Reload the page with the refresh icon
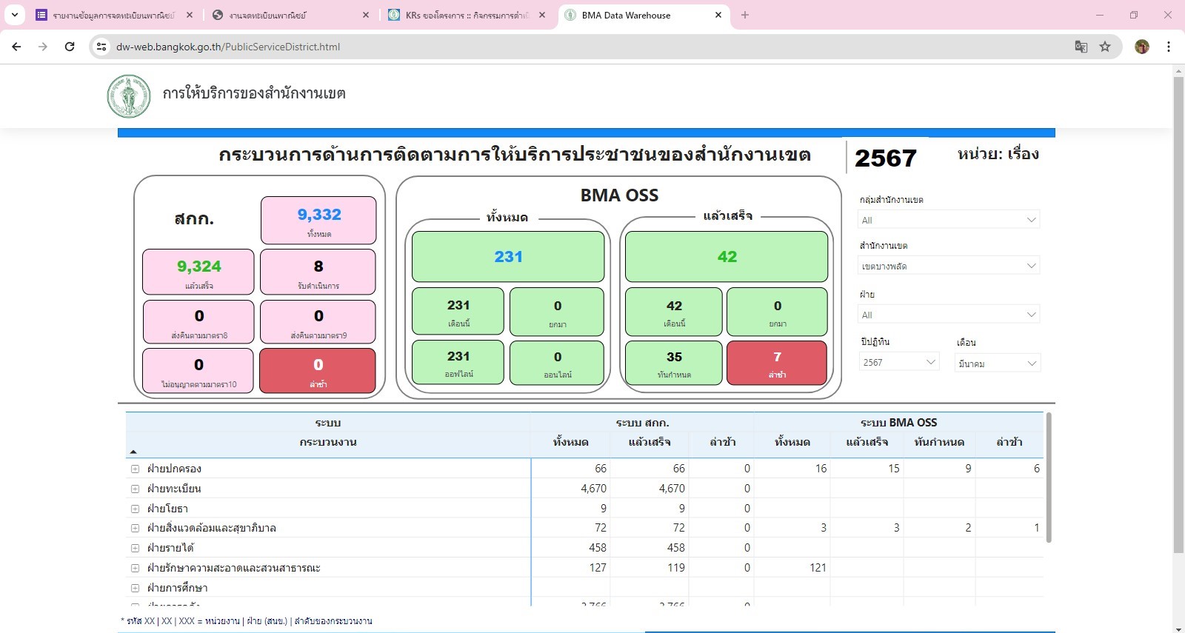1185x633 pixels. coord(70,47)
